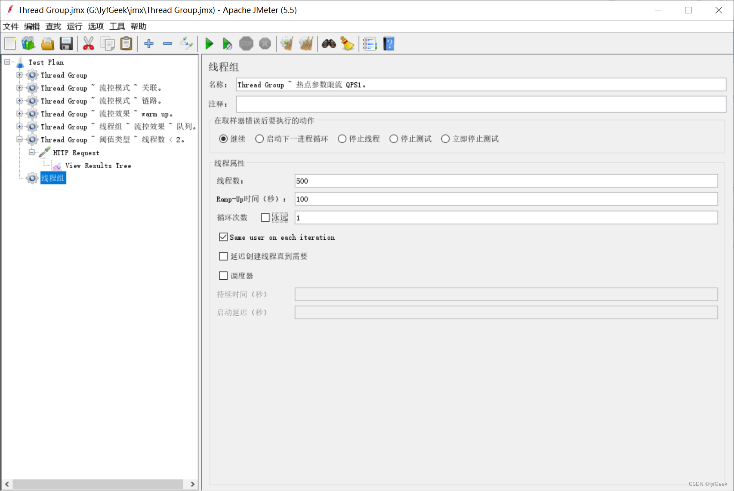
Task: Click the Open file folder icon
Action: click(x=47, y=43)
